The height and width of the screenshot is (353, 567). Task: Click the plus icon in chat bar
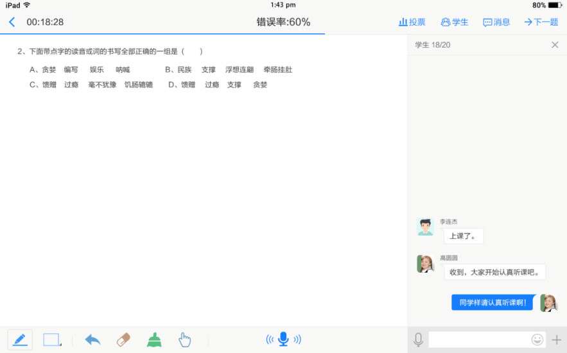pos(556,340)
